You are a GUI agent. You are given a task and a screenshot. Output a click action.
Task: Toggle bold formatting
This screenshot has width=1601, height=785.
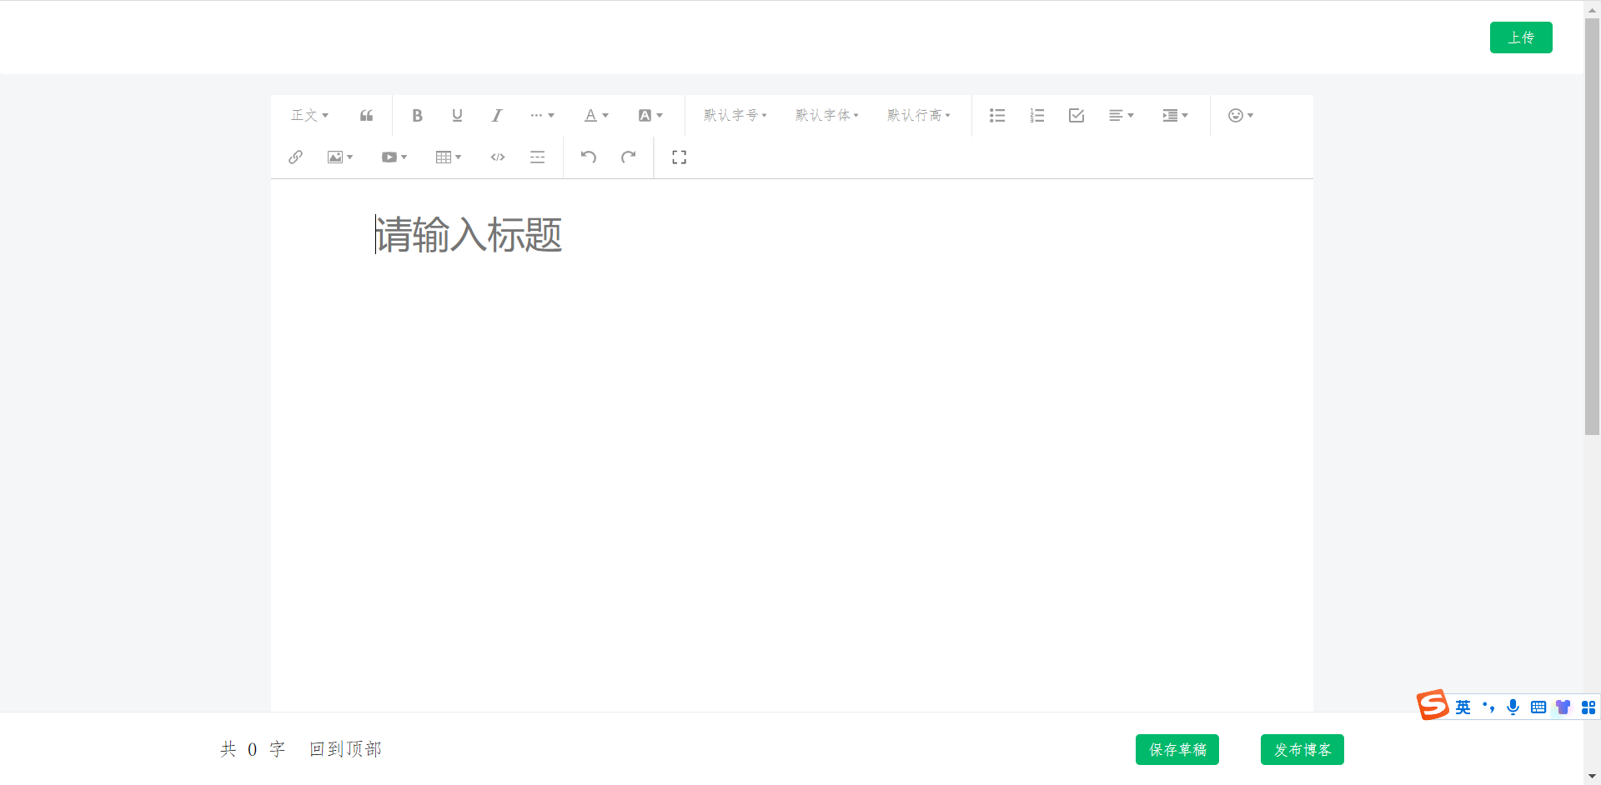tap(417, 115)
